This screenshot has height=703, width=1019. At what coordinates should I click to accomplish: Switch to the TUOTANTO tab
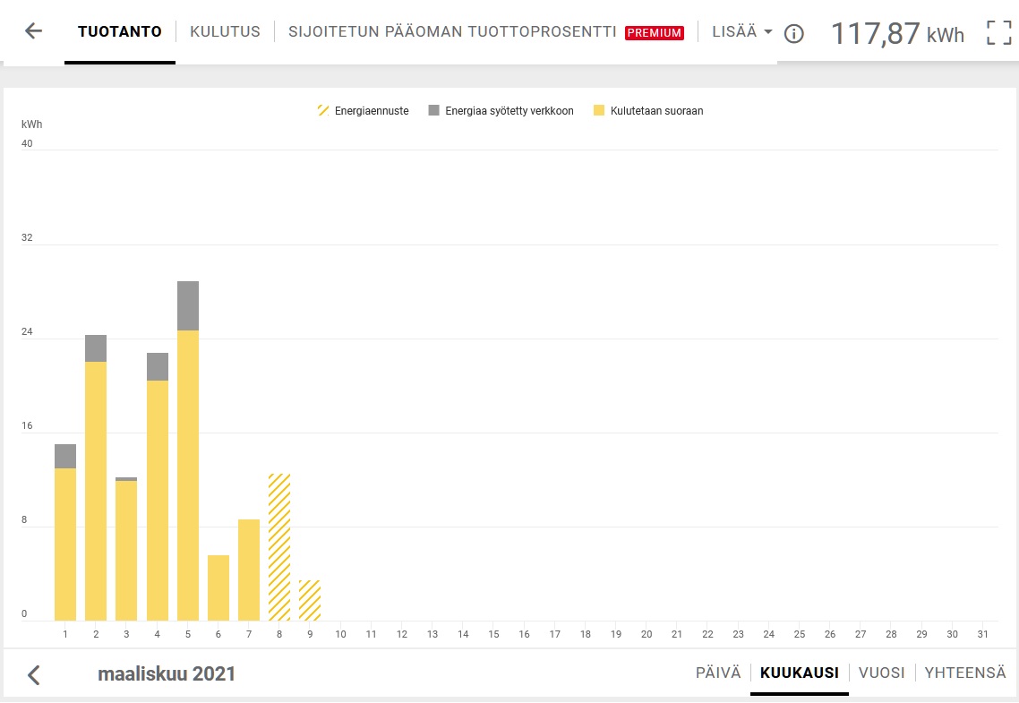pos(120,31)
